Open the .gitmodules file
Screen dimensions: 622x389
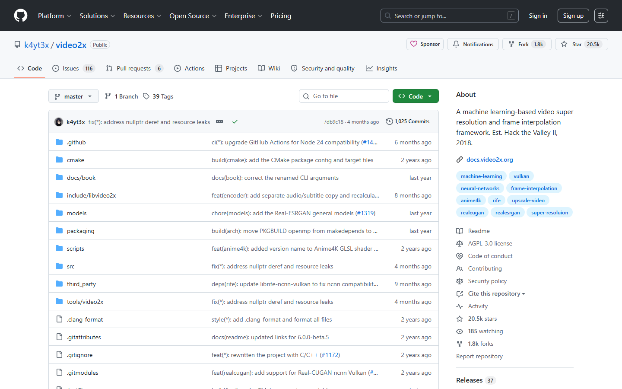click(x=83, y=373)
